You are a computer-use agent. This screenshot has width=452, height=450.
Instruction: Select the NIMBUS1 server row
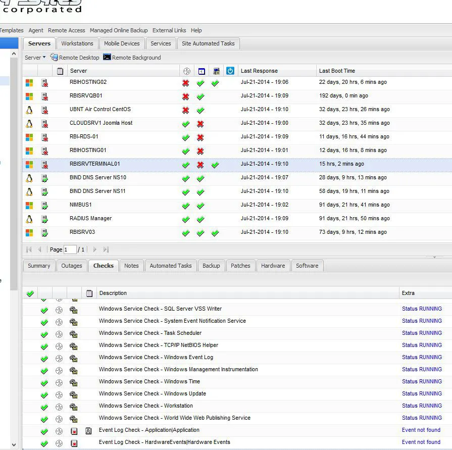[81, 205]
